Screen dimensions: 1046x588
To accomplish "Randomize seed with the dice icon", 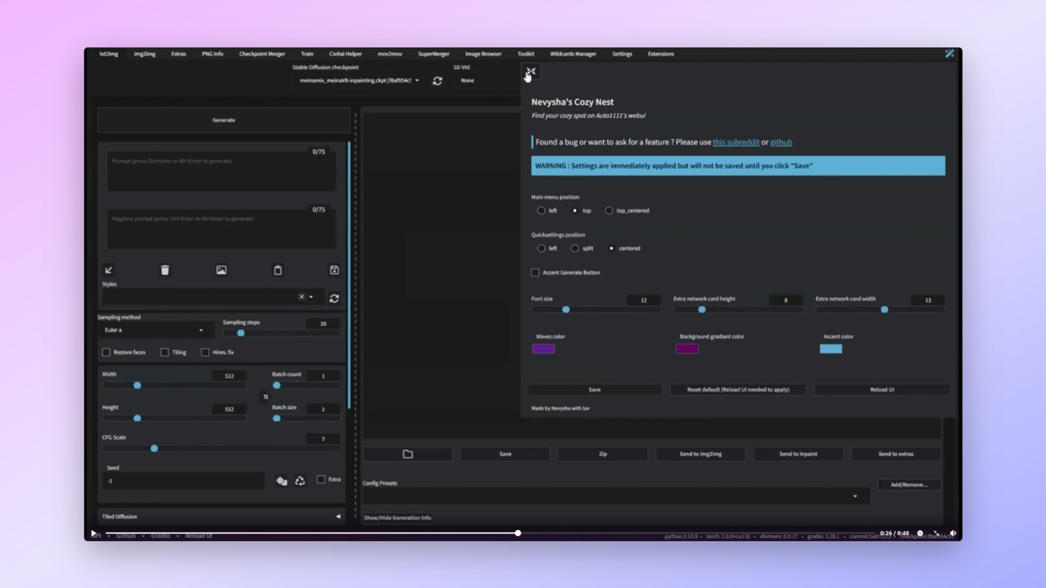I will pyautogui.click(x=281, y=480).
